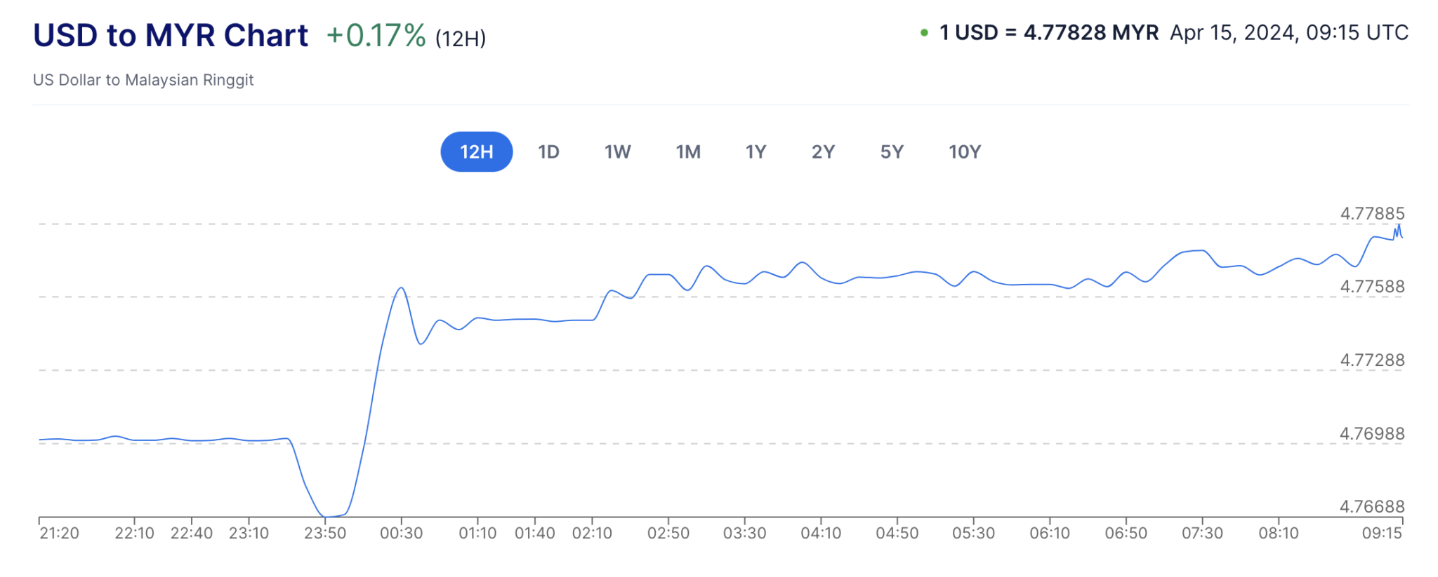This screenshot has height=577, width=1438.
Task: View the 1Y exchange rate history
Action: click(756, 151)
